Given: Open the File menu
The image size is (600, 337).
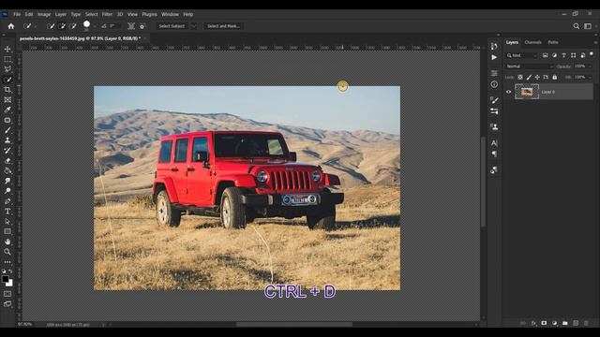Looking at the screenshot, I should 17,14.
